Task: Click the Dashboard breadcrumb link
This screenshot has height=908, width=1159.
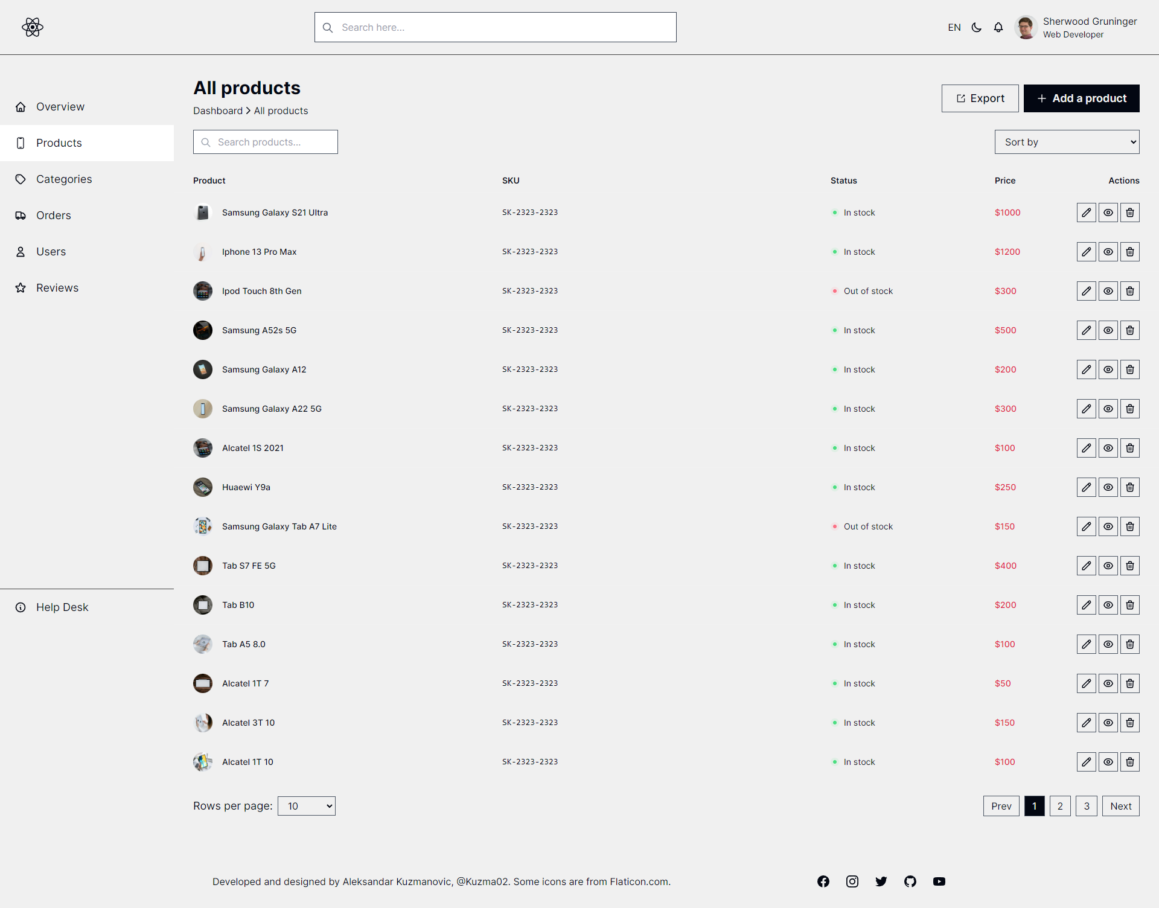Action: [217, 110]
